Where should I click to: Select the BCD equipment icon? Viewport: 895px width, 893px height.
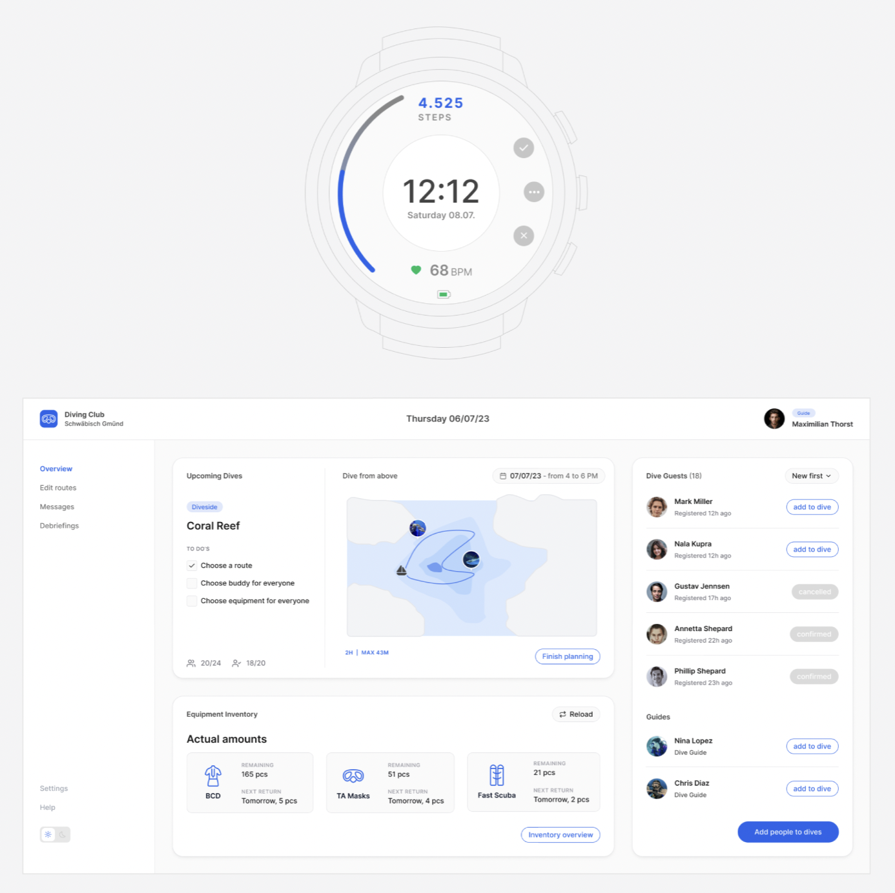213,775
